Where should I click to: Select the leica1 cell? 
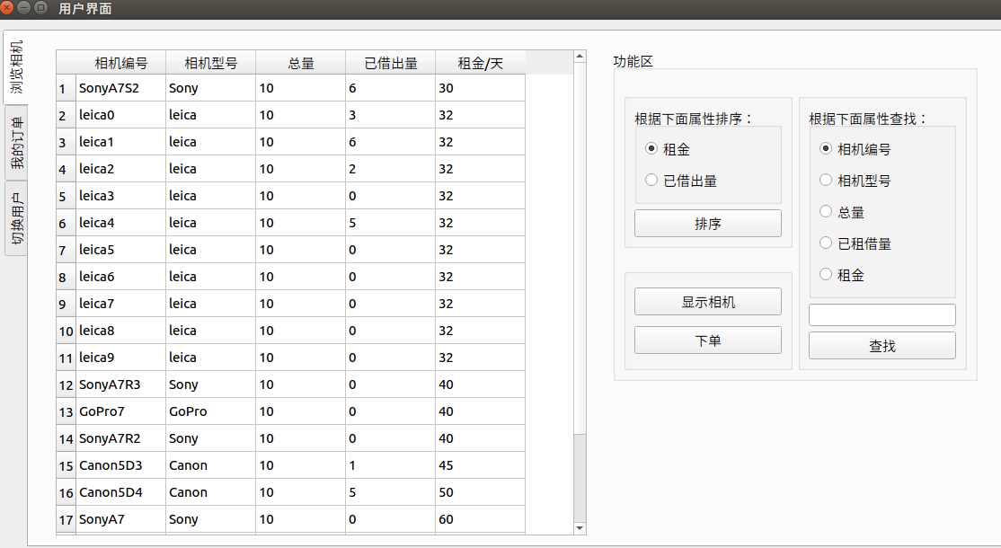click(120, 142)
